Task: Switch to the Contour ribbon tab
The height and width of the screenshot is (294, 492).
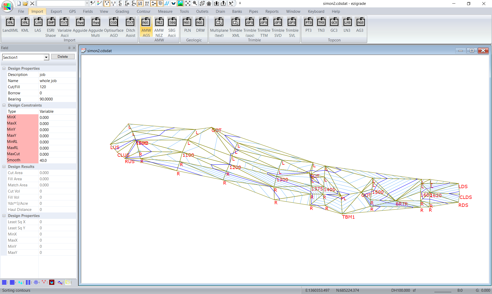Action: click(143, 12)
